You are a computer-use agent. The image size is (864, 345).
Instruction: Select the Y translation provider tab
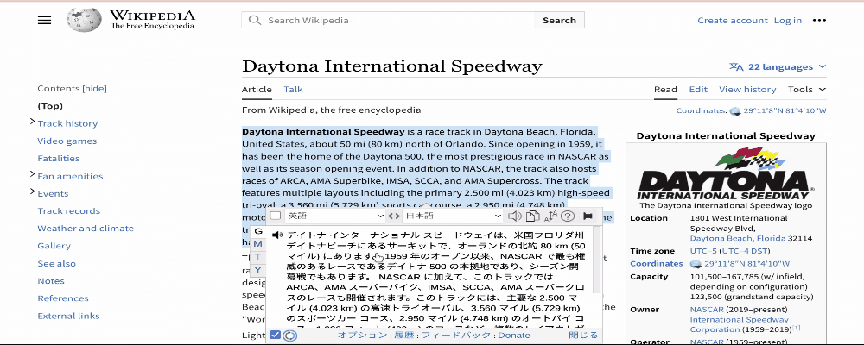point(257,269)
